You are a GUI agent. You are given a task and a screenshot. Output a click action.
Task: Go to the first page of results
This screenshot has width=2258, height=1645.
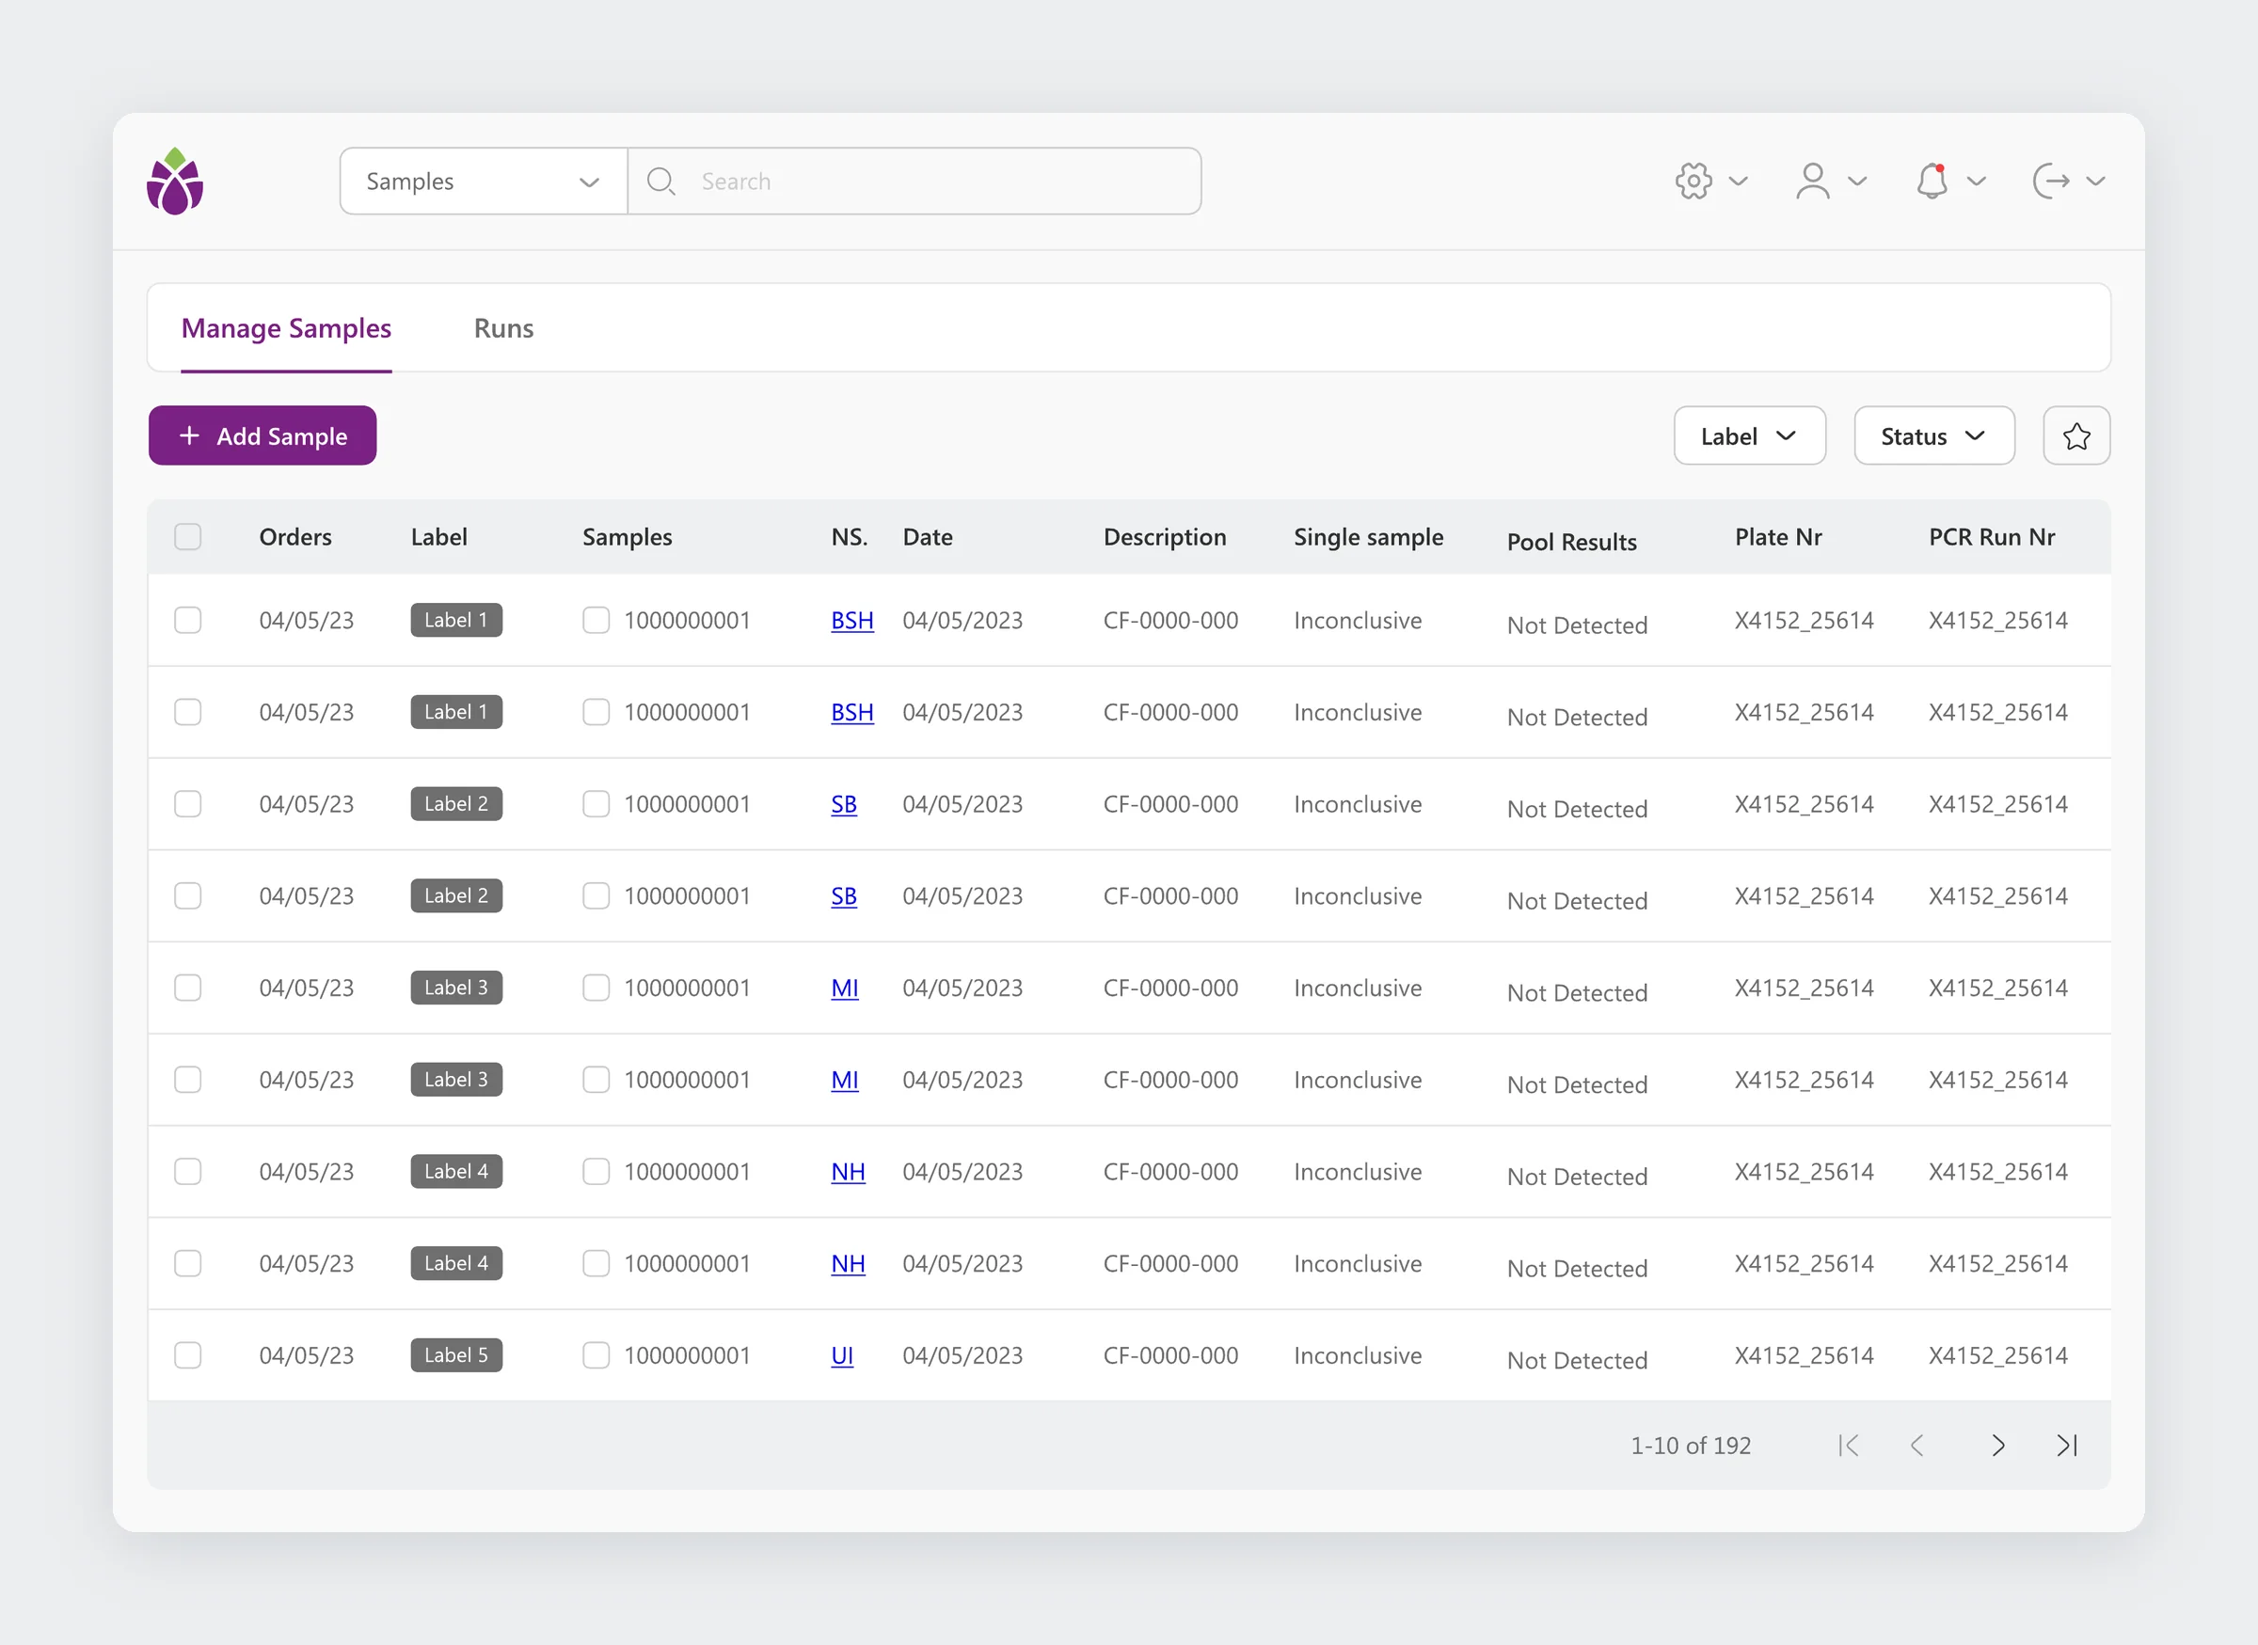[x=1849, y=1446]
